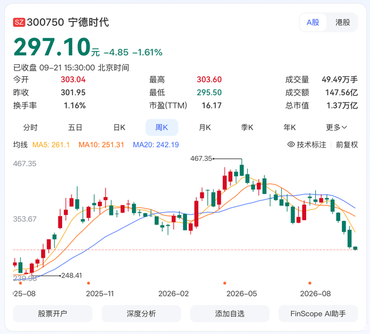Click the MA20: 242.19 indicator label
The width and height of the screenshot is (370, 334).
point(156,145)
